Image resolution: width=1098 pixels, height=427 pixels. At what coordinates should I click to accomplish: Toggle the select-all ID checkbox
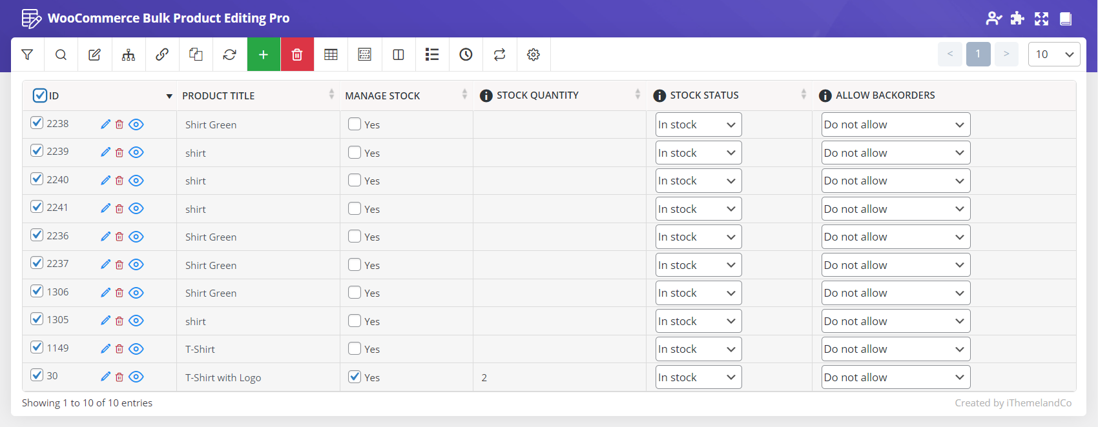(x=39, y=95)
